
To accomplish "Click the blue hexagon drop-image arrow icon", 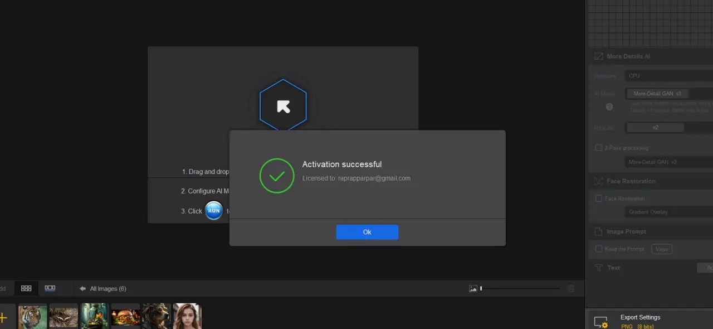I will (283, 107).
